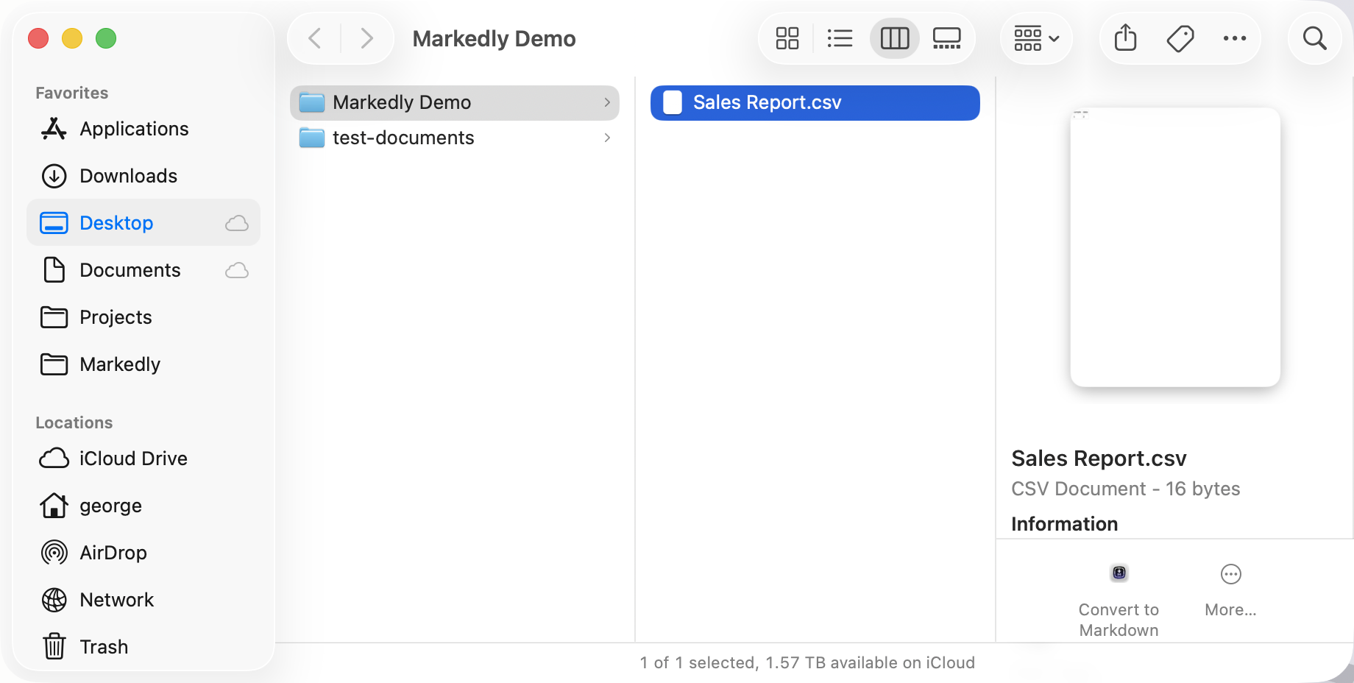Open More… quick actions

(x=1230, y=590)
